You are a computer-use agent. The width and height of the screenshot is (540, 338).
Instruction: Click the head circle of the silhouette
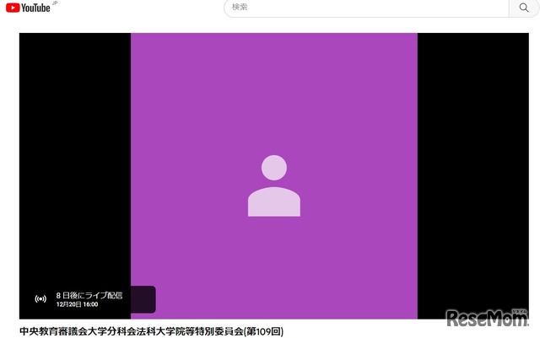[274, 168]
